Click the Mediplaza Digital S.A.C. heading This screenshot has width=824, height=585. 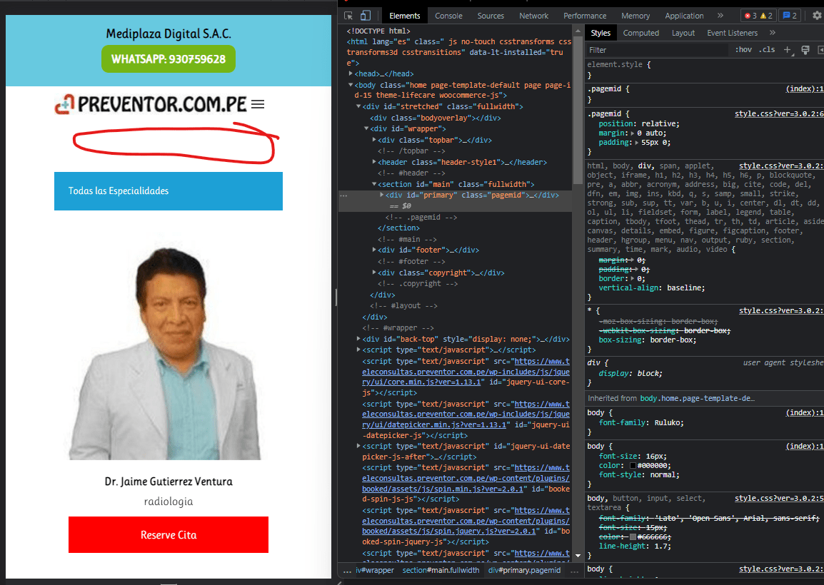169,34
